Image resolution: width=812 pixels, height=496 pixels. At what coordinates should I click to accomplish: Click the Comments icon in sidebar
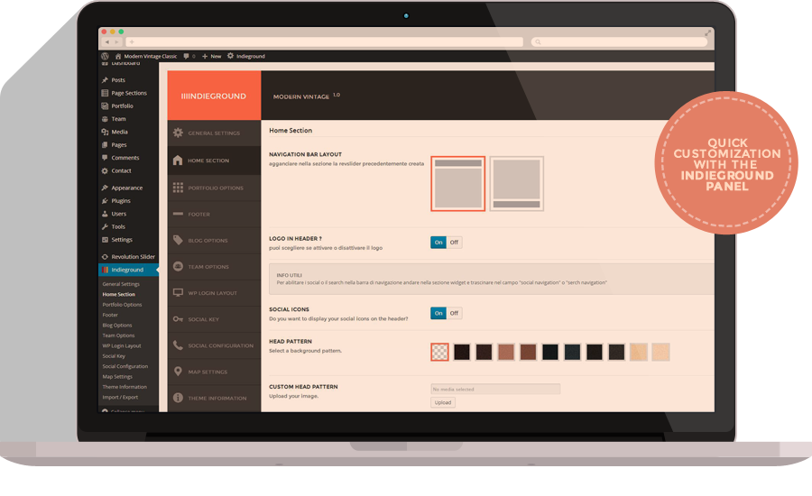pyautogui.click(x=106, y=158)
